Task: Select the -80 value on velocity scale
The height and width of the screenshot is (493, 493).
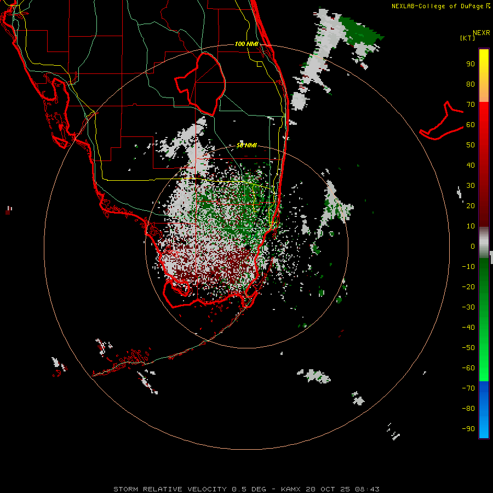Action: (x=468, y=409)
